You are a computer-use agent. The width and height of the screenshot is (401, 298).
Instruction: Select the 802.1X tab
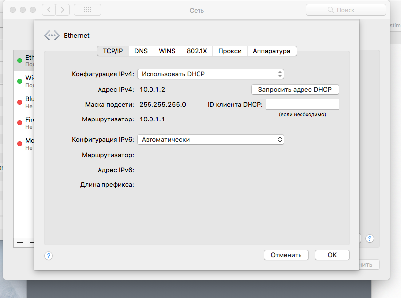[x=197, y=51]
